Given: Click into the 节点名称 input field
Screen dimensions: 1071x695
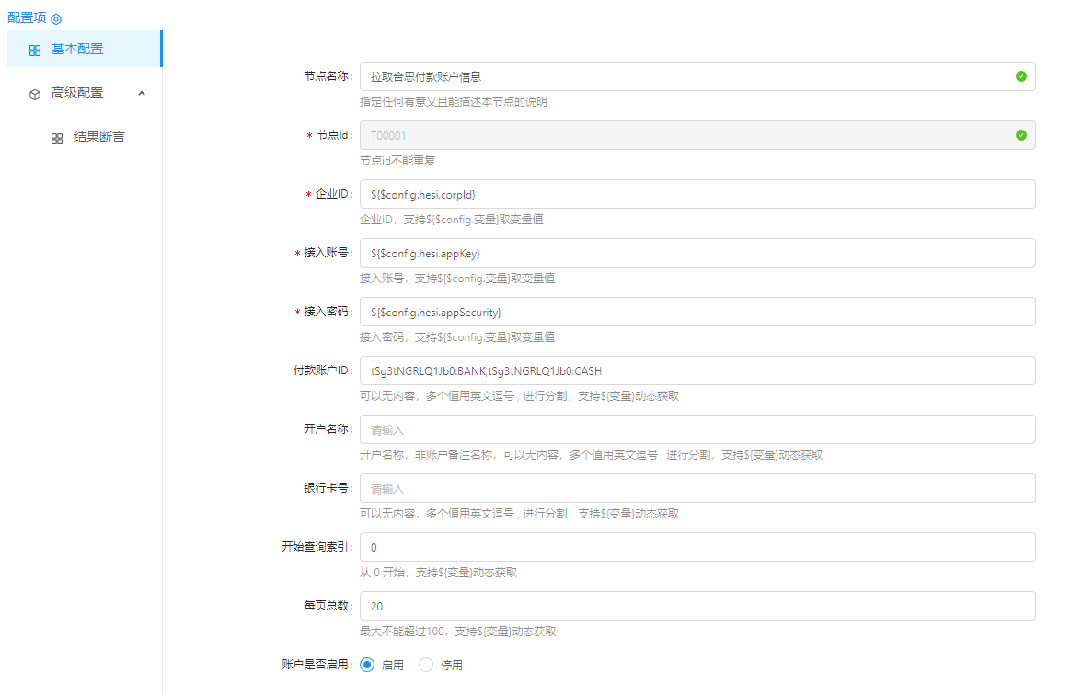Looking at the screenshot, I should pyautogui.click(x=681, y=77).
